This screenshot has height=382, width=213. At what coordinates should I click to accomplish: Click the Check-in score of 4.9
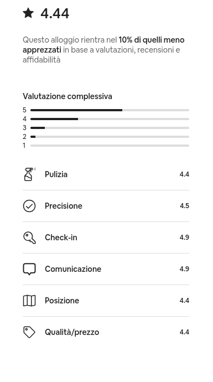pos(184,238)
